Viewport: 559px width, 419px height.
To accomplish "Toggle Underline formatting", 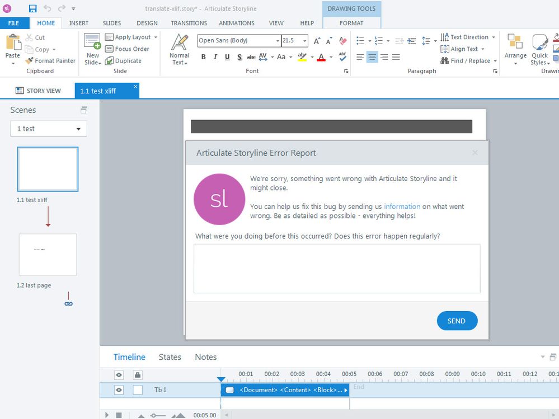I will click(227, 57).
